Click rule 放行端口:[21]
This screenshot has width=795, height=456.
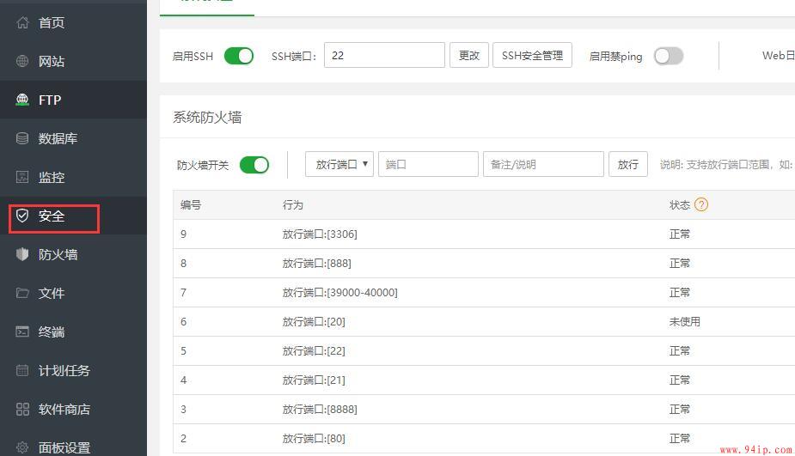(x=314, y=380)
